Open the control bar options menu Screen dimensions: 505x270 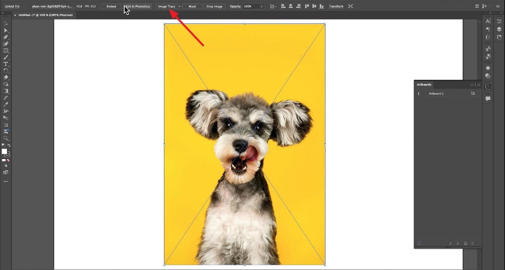pyautogui.click(x=498, y=6)
